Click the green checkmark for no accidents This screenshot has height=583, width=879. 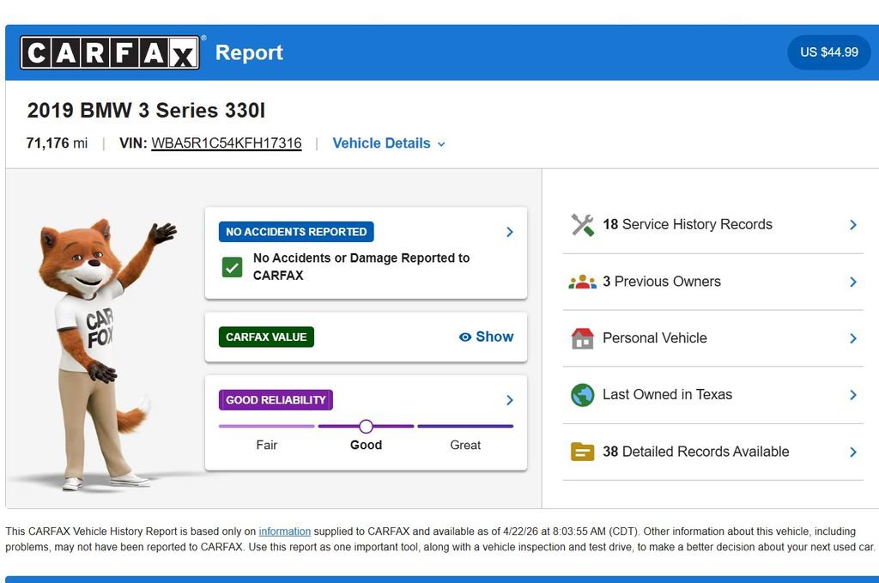[x=232, y=267]
